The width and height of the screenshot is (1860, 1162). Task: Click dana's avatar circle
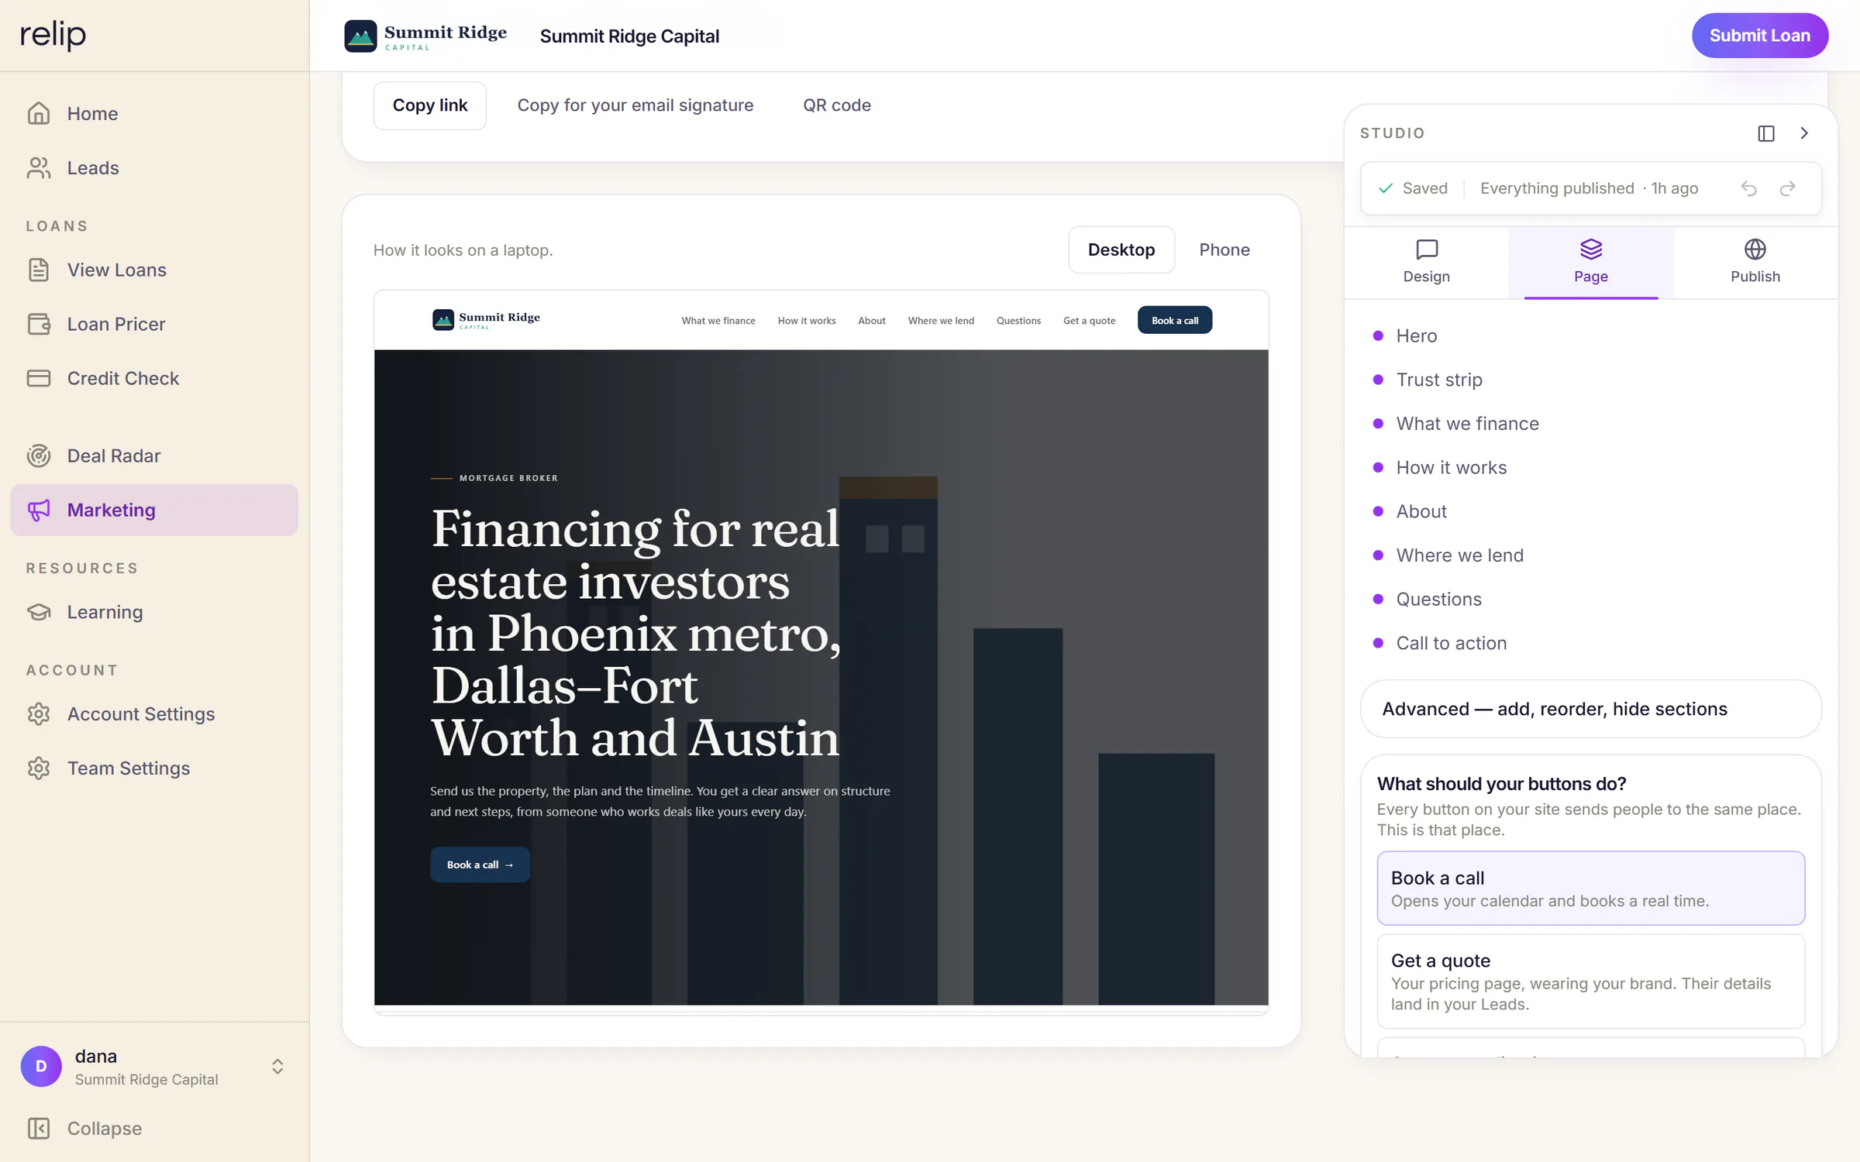pyautogui.click(x=41, y=1066)
